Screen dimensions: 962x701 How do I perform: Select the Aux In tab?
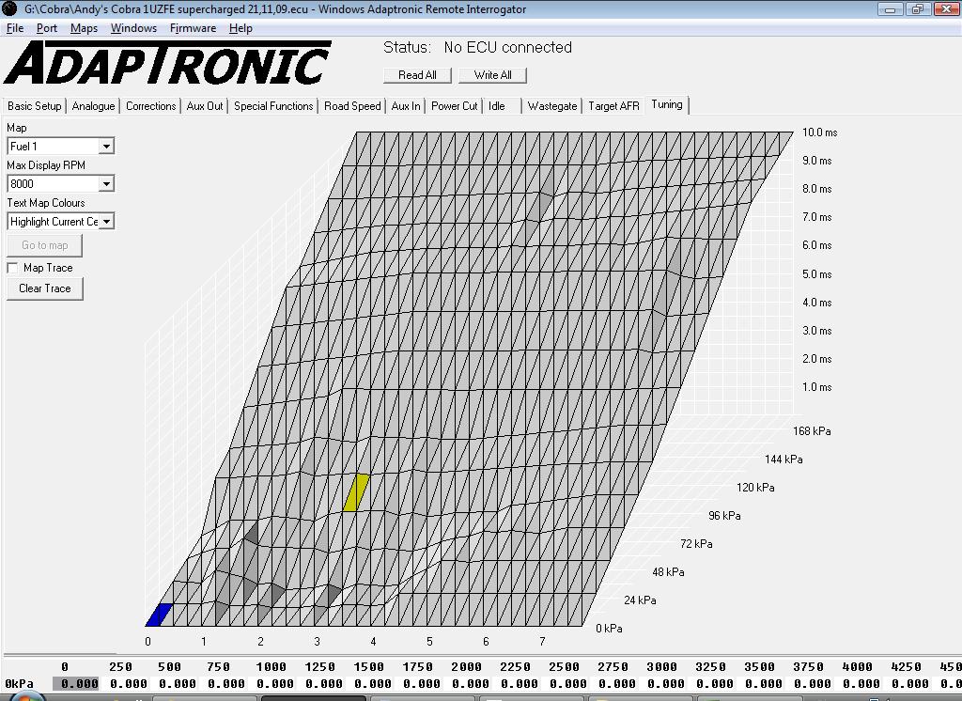tap(406, 106)
